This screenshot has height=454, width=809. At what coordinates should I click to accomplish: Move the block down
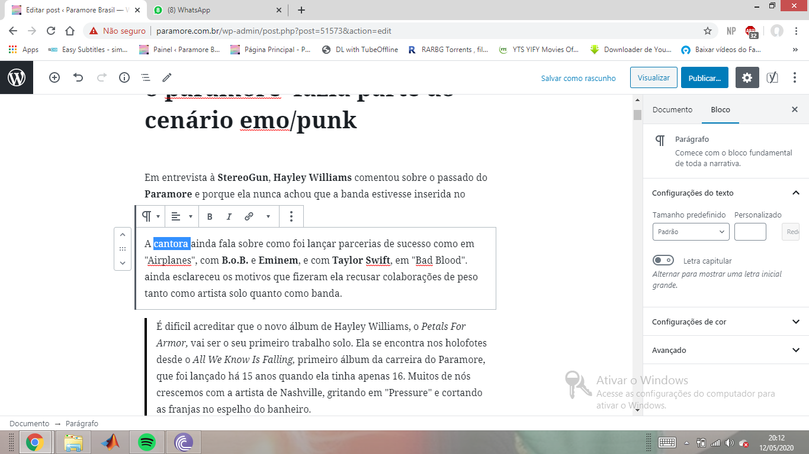click(x=123, y=263)
